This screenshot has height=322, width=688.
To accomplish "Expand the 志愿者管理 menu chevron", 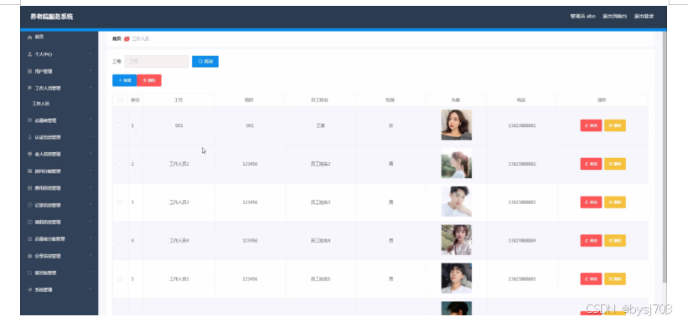I will tap(91, 120).
